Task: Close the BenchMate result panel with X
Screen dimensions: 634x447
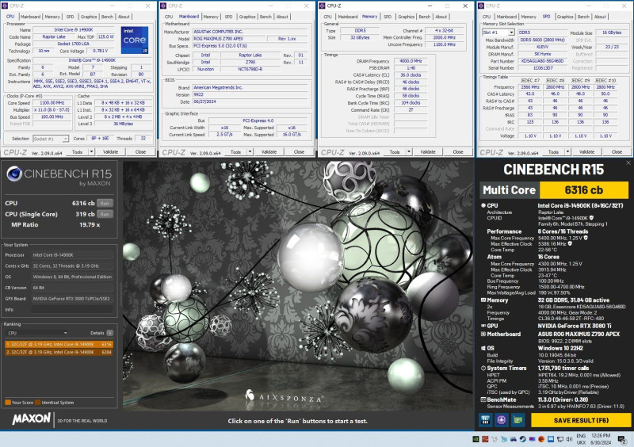Action: [x=628, y=162]
